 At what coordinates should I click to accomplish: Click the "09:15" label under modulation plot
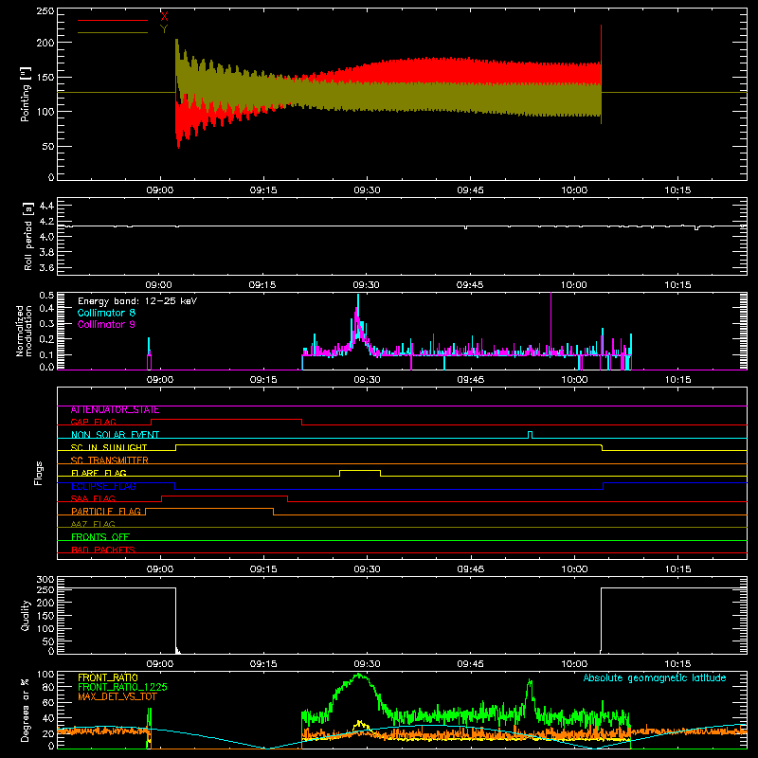(x=263, y=380)
